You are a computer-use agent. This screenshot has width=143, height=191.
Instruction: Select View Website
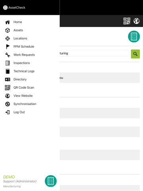coord(23,96)
